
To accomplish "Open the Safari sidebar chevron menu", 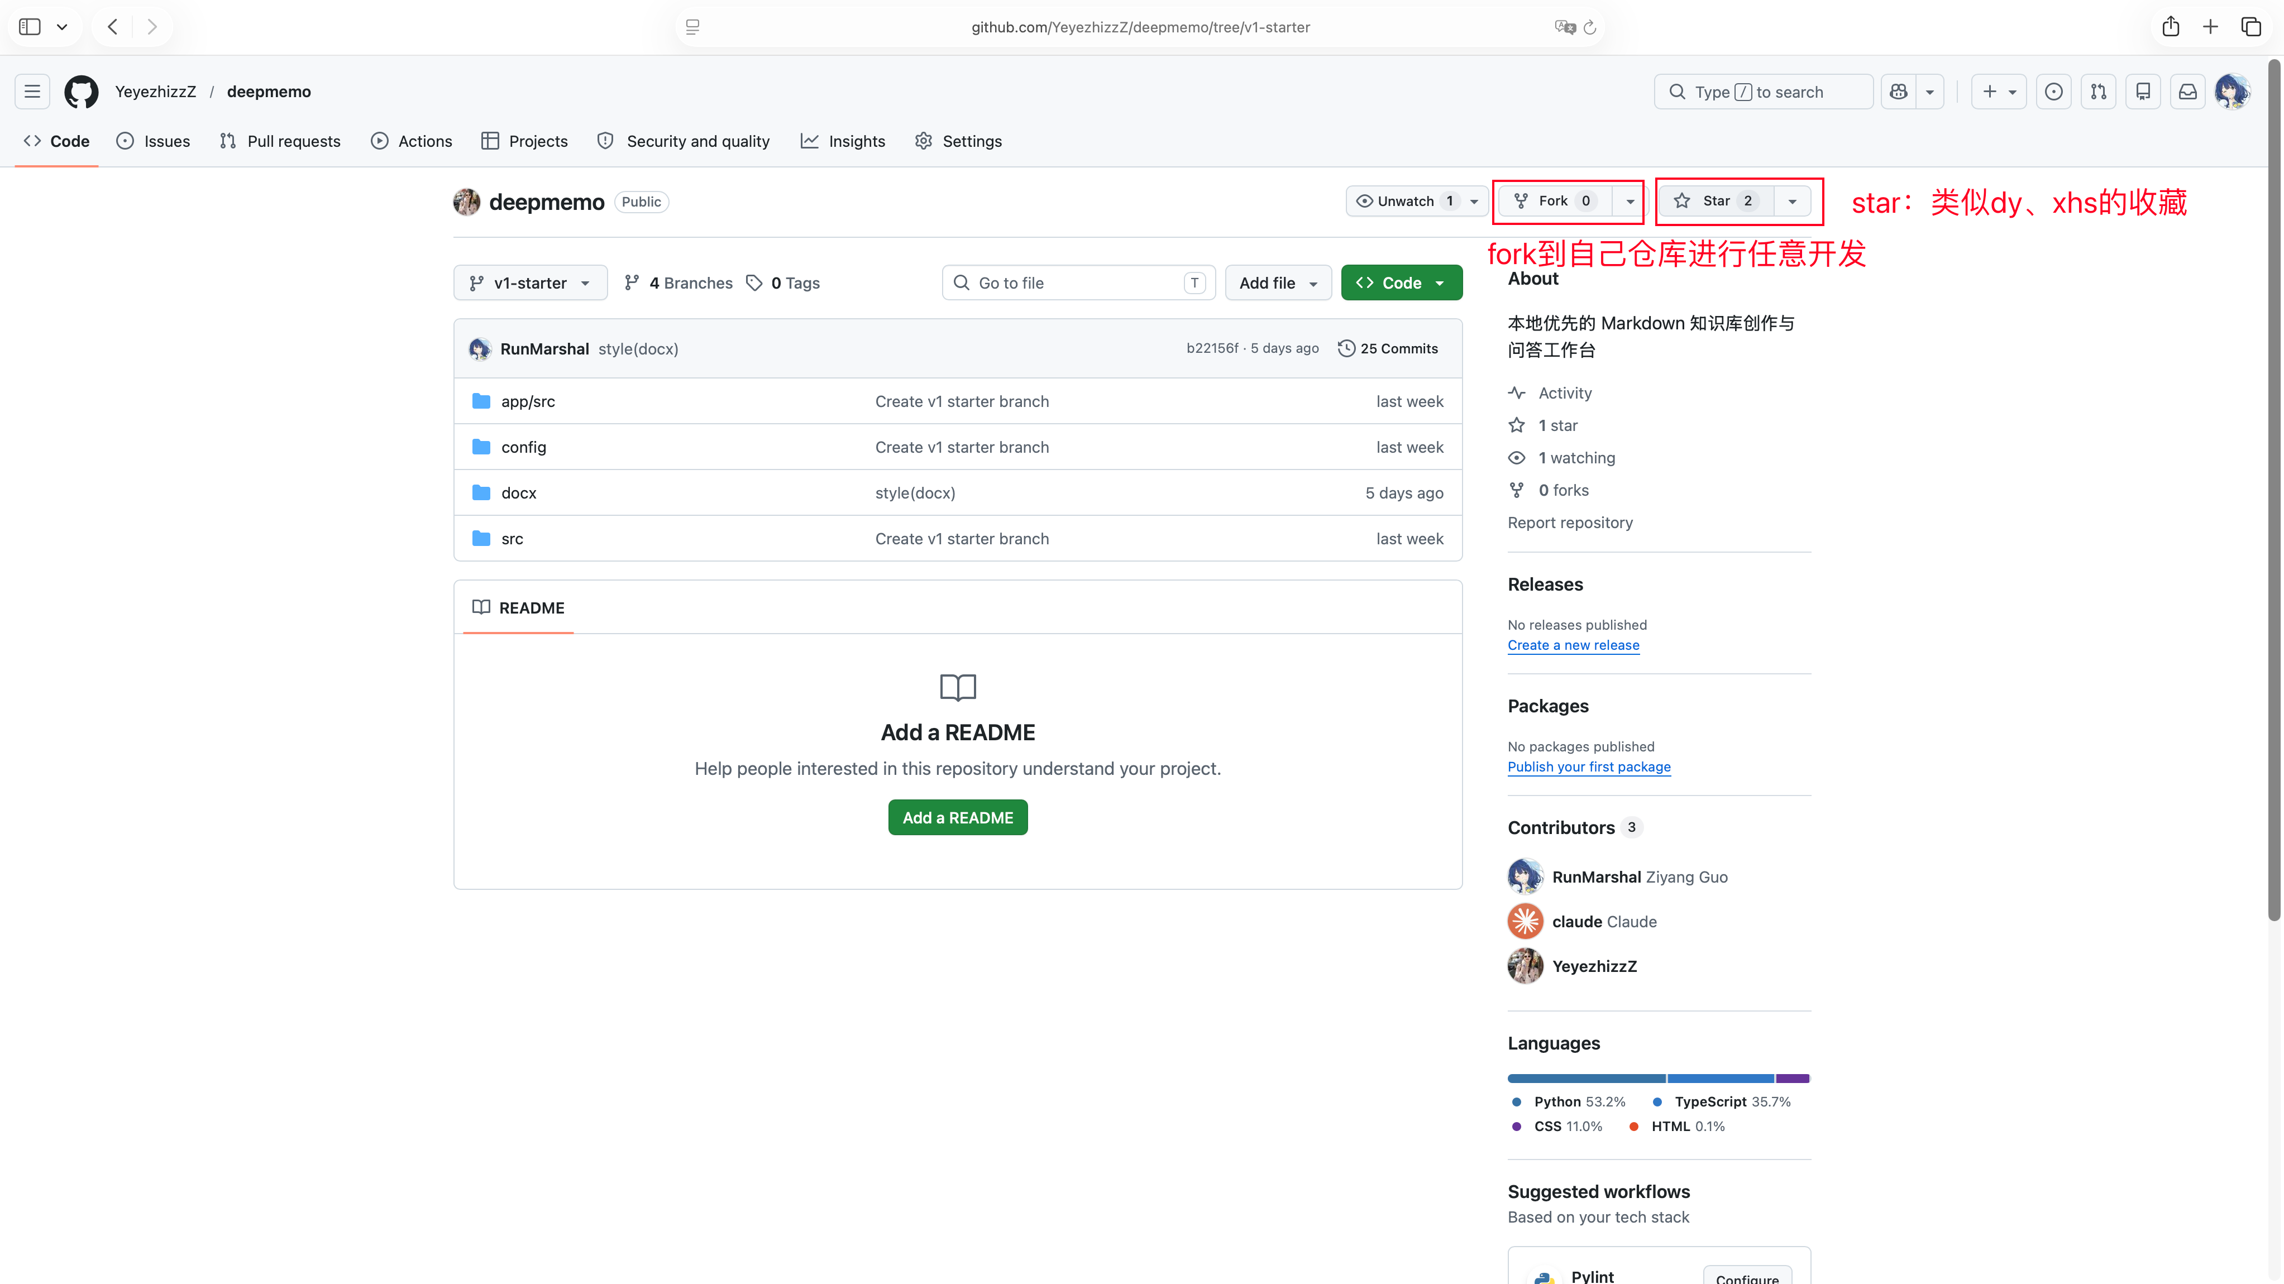I will click(62, 27).
